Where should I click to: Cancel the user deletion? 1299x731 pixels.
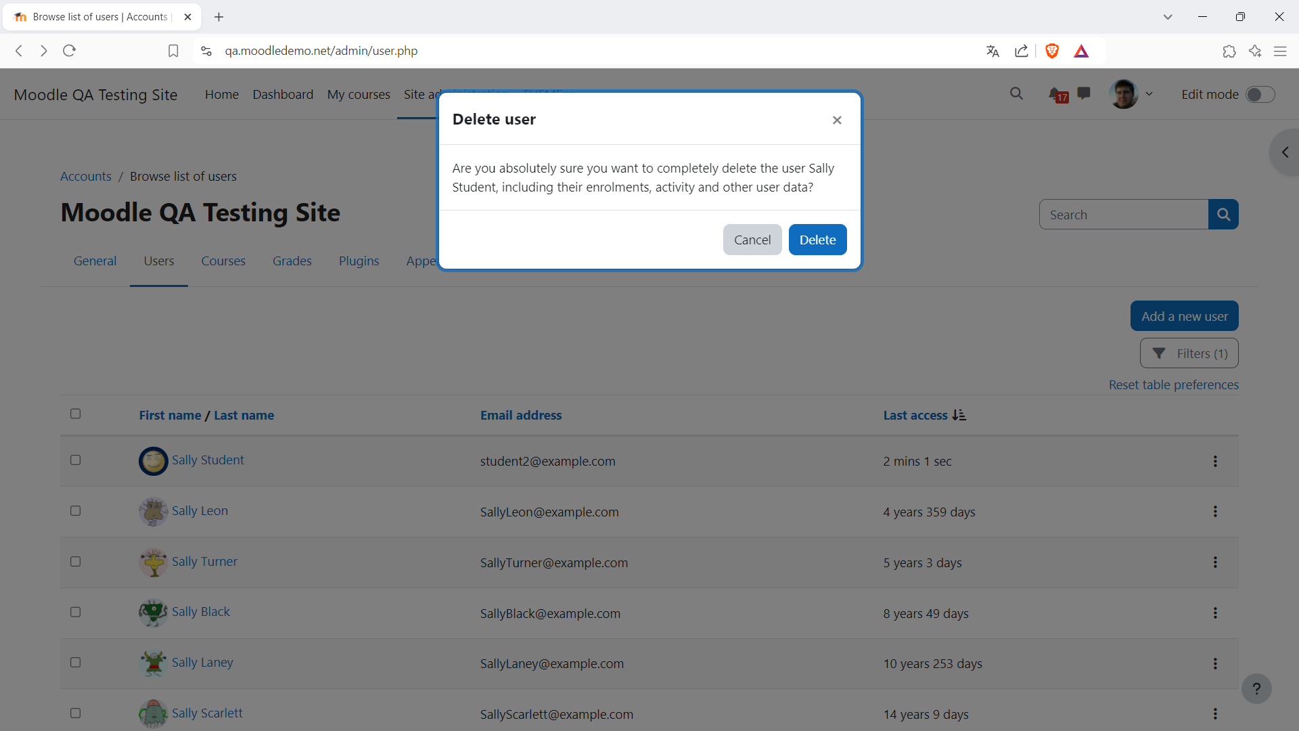pyautogui.click(x=752, y=240)
